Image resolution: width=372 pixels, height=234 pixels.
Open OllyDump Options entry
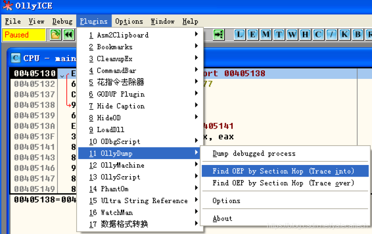pos(285,201)
